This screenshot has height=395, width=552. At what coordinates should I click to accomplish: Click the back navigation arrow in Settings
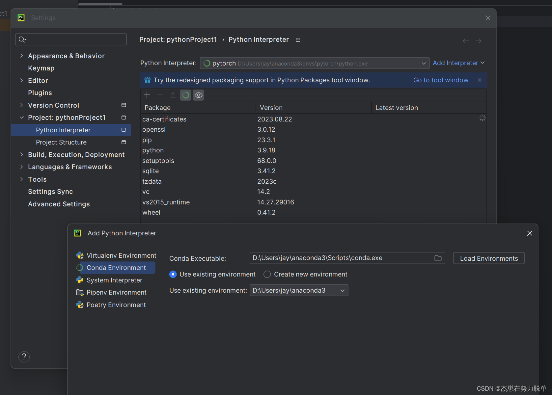click(x=466, y=41)
